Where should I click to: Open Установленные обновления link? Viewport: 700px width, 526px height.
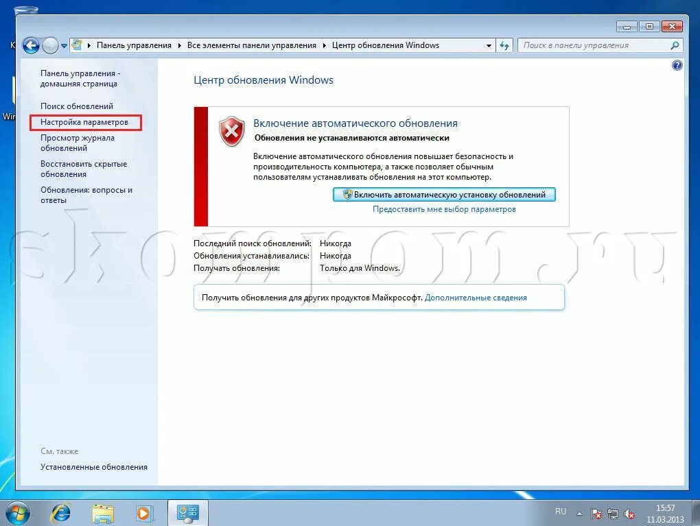pos(94,467)
